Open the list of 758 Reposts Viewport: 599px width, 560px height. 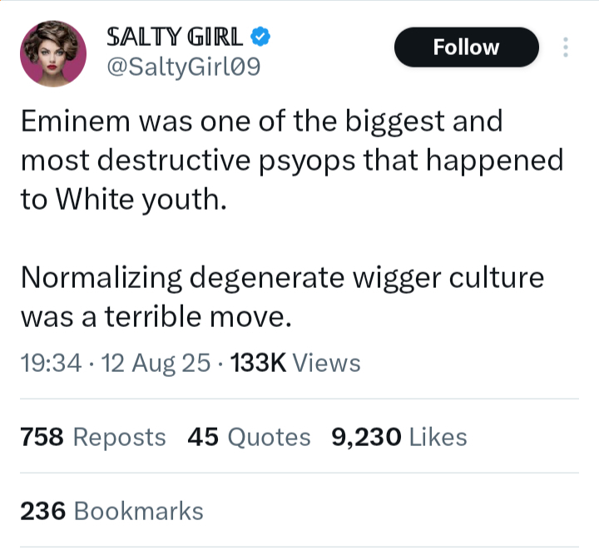92,437
